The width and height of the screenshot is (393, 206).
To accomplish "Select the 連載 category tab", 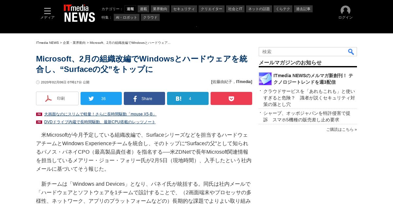I will click(143, 9).
